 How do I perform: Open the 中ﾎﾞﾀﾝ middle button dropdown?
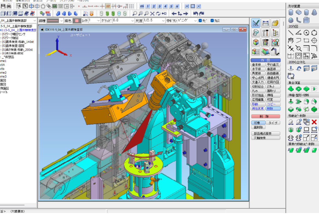[x=195, y=21]
